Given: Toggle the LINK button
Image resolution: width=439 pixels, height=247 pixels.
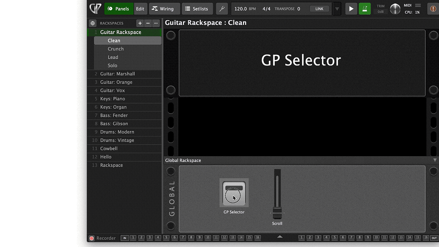Looking at the screenshot, I should (319, 8).
